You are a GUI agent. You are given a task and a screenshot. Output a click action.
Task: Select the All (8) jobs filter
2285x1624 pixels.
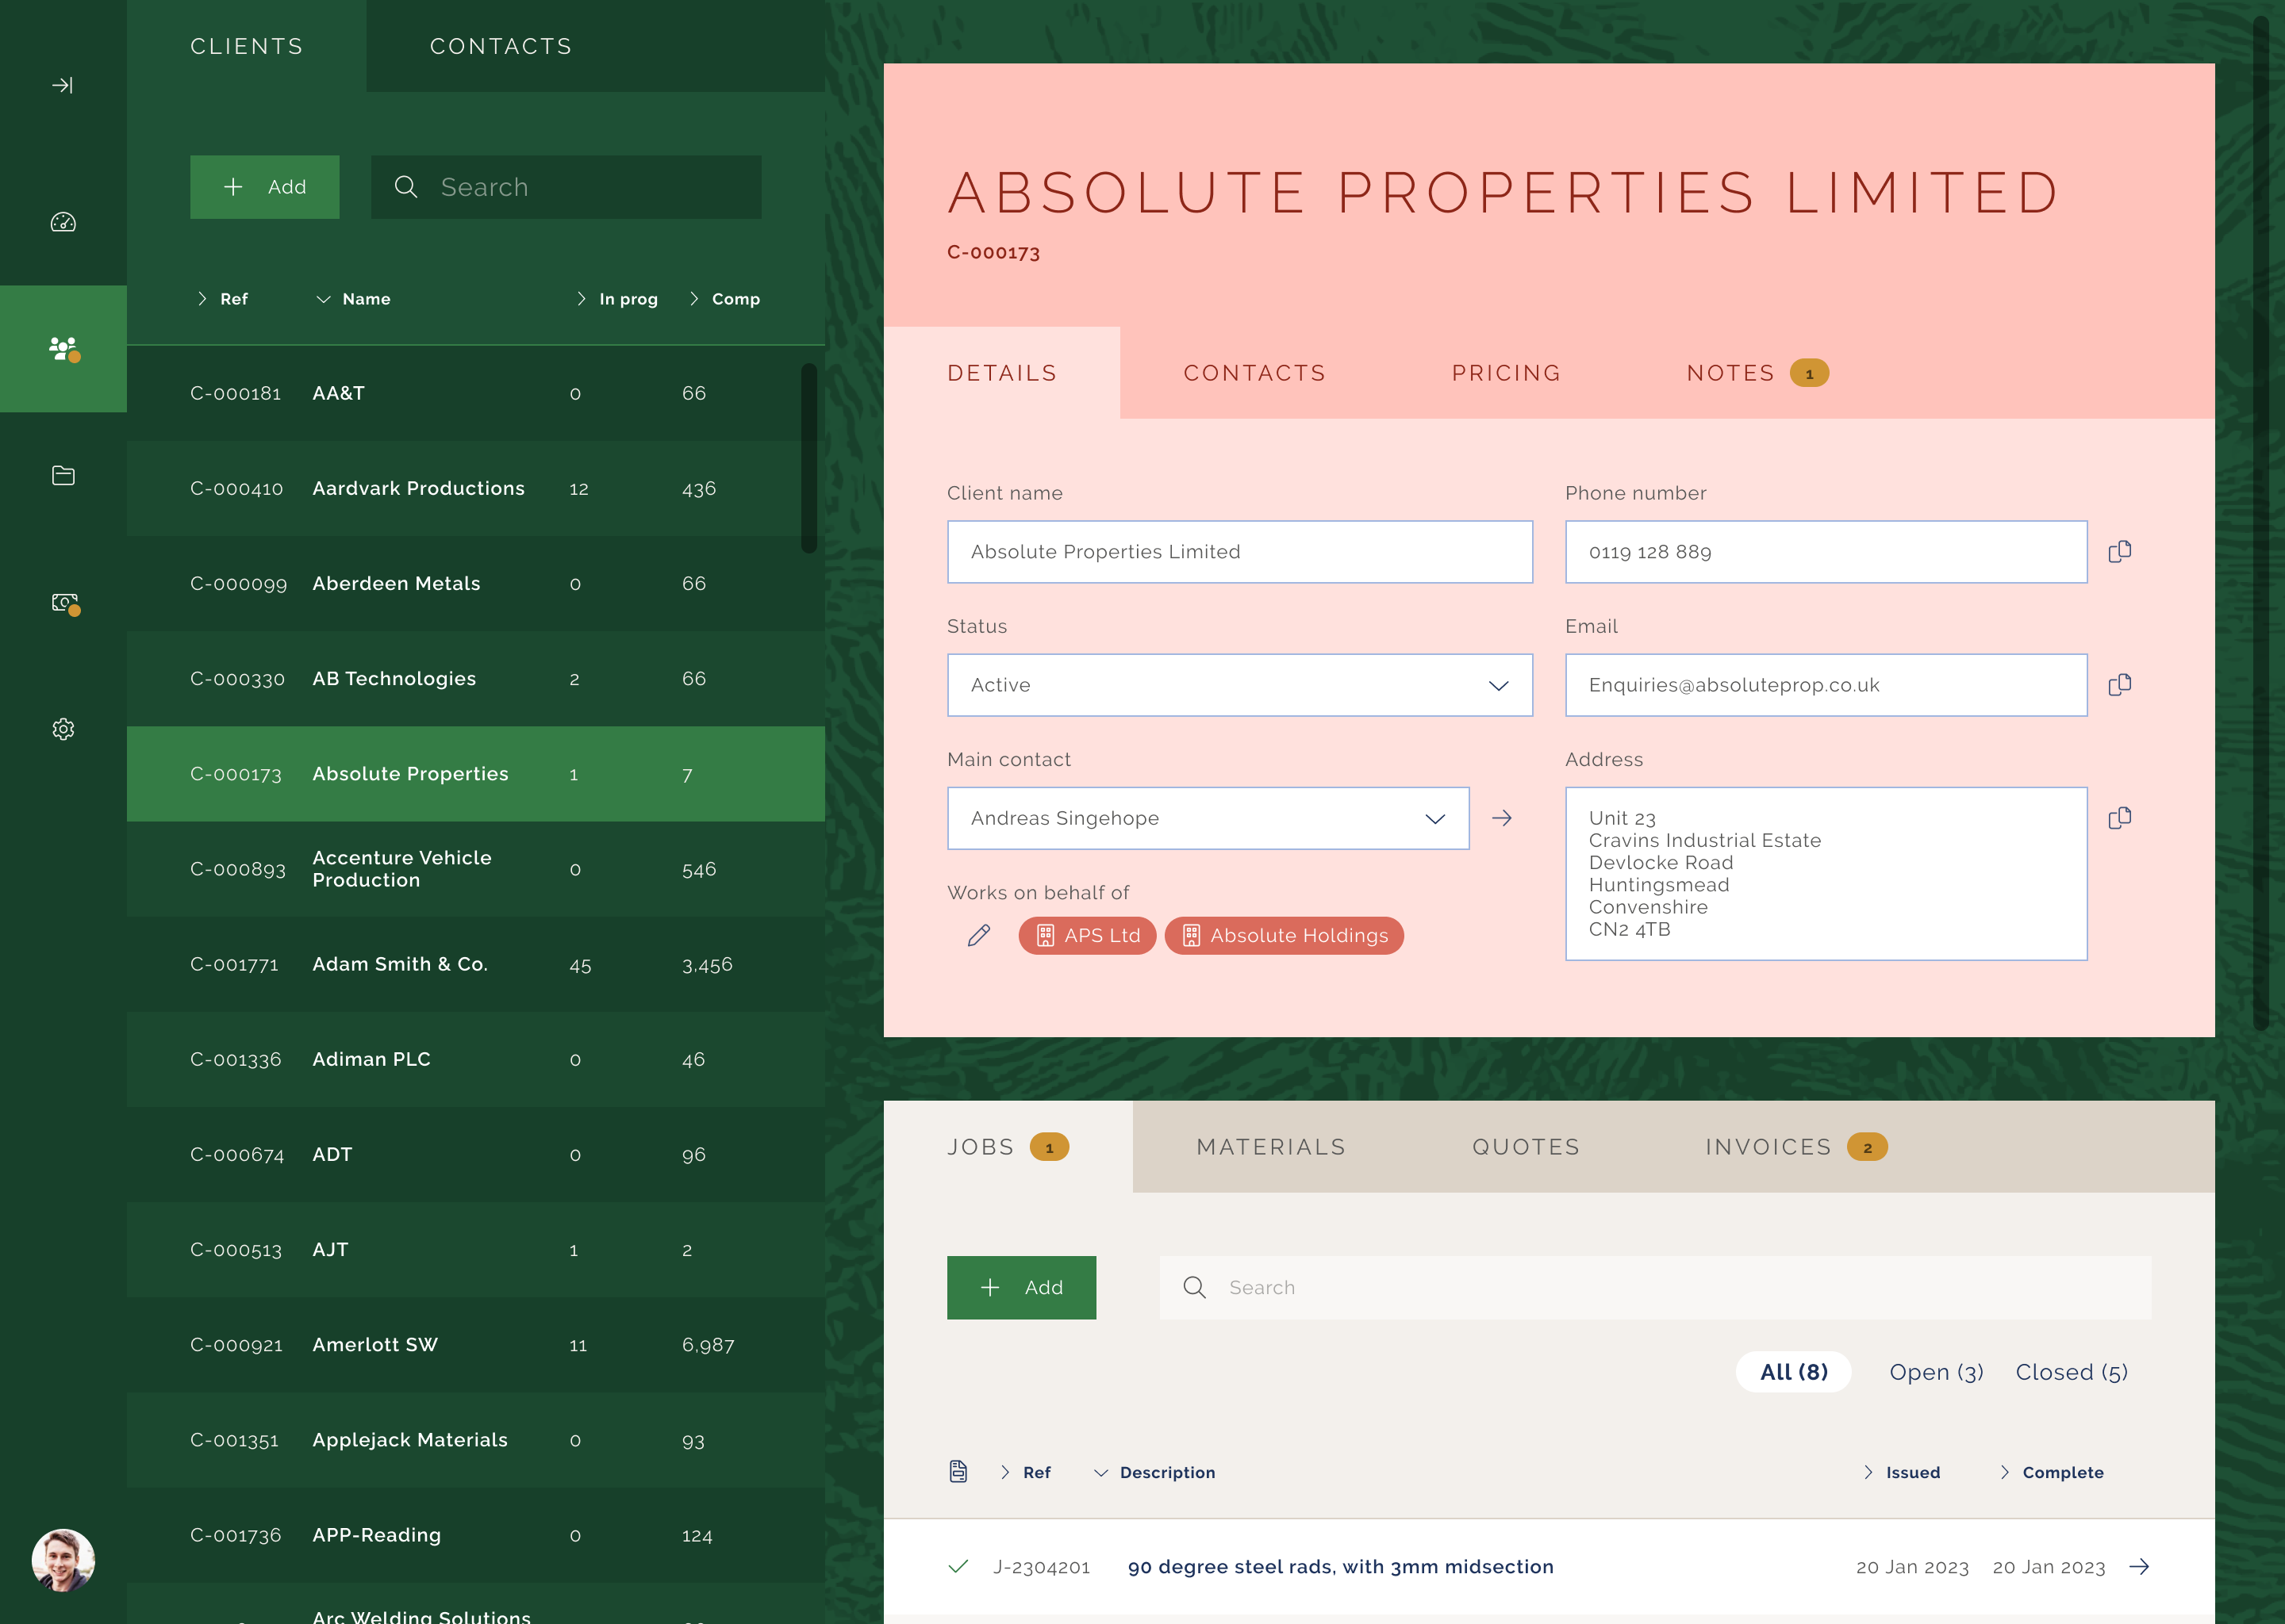[x=1793, y=1372]
